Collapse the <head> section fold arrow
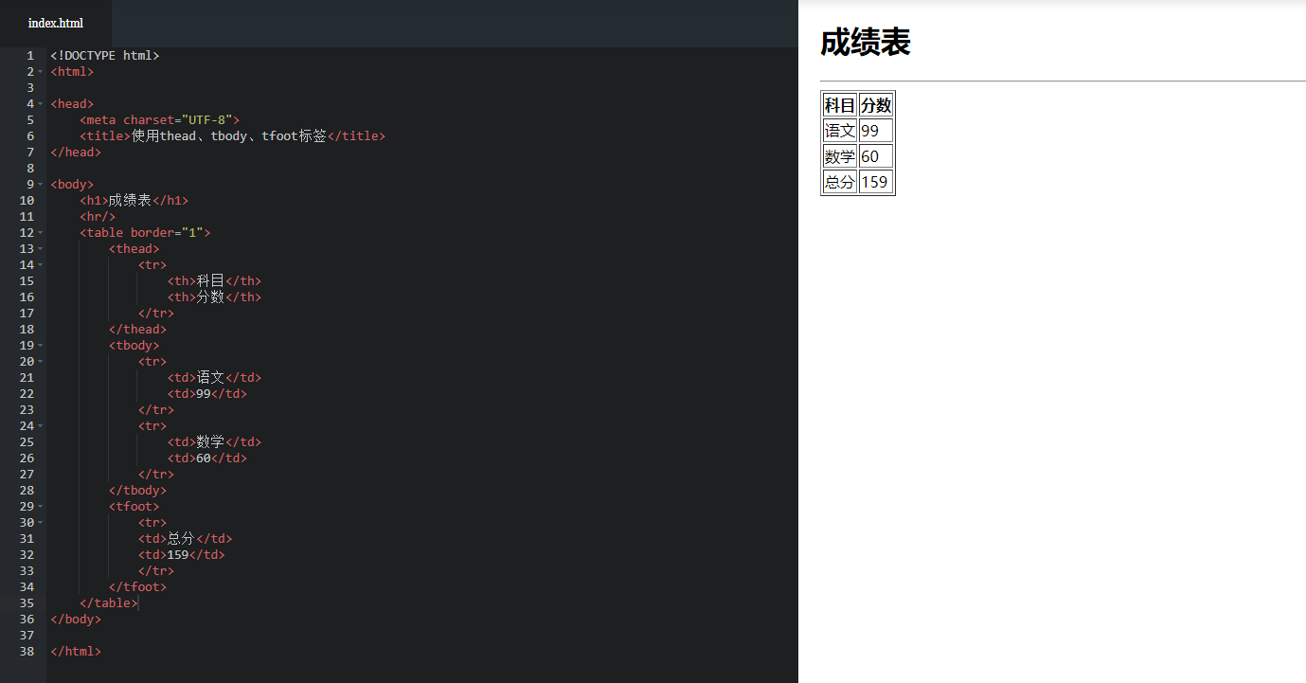The height and width of the screenshot is (683, 1306). coord(40,103)
